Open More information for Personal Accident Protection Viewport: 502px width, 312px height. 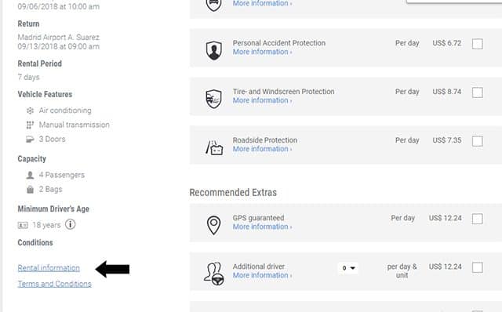(x=262, y=52)
